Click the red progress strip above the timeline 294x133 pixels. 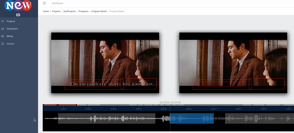click(60, 105)
